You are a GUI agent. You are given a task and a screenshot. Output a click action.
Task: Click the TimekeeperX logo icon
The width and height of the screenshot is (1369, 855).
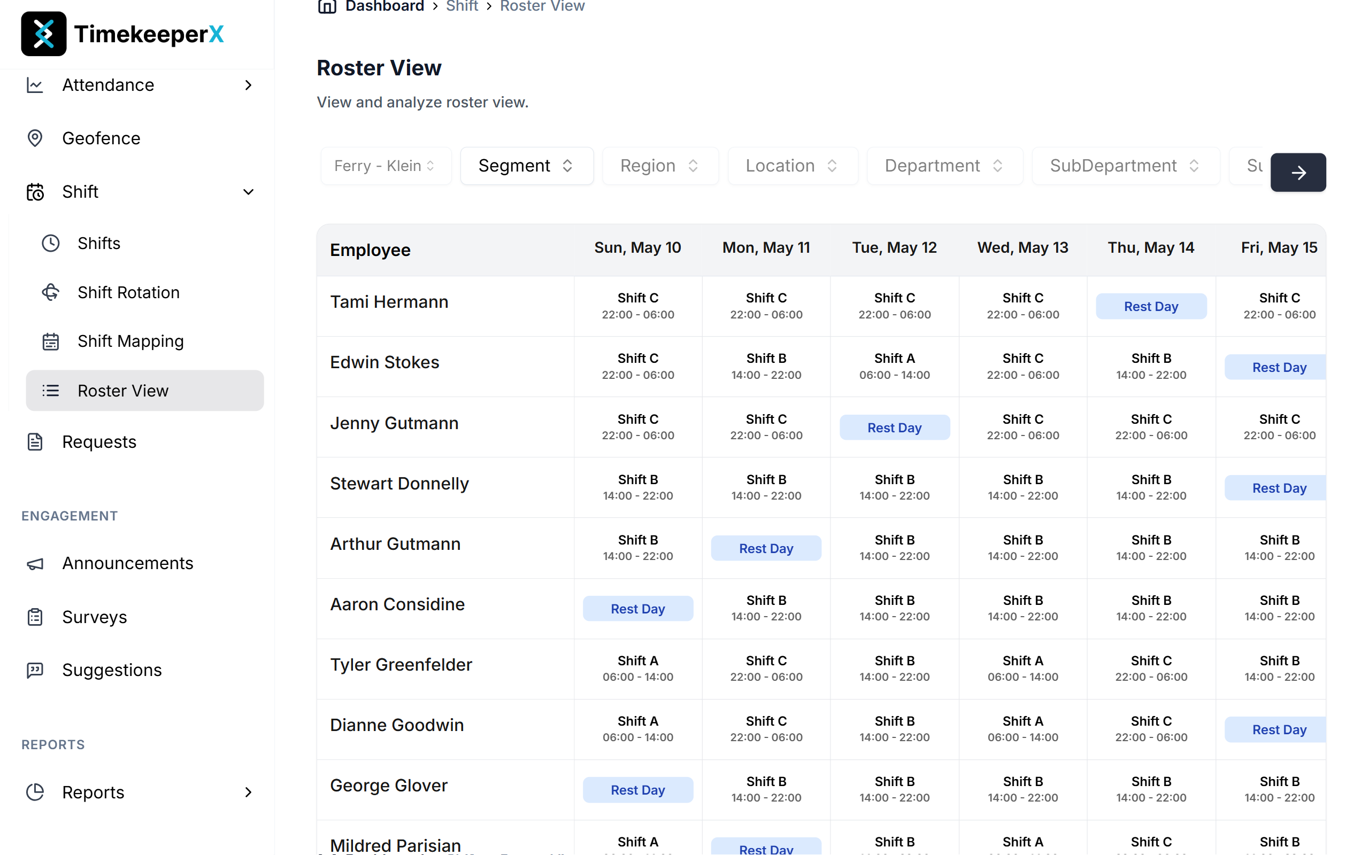[x=43, y=34]
